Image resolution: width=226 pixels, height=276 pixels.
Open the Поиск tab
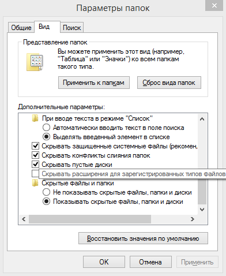coord(72,28)
